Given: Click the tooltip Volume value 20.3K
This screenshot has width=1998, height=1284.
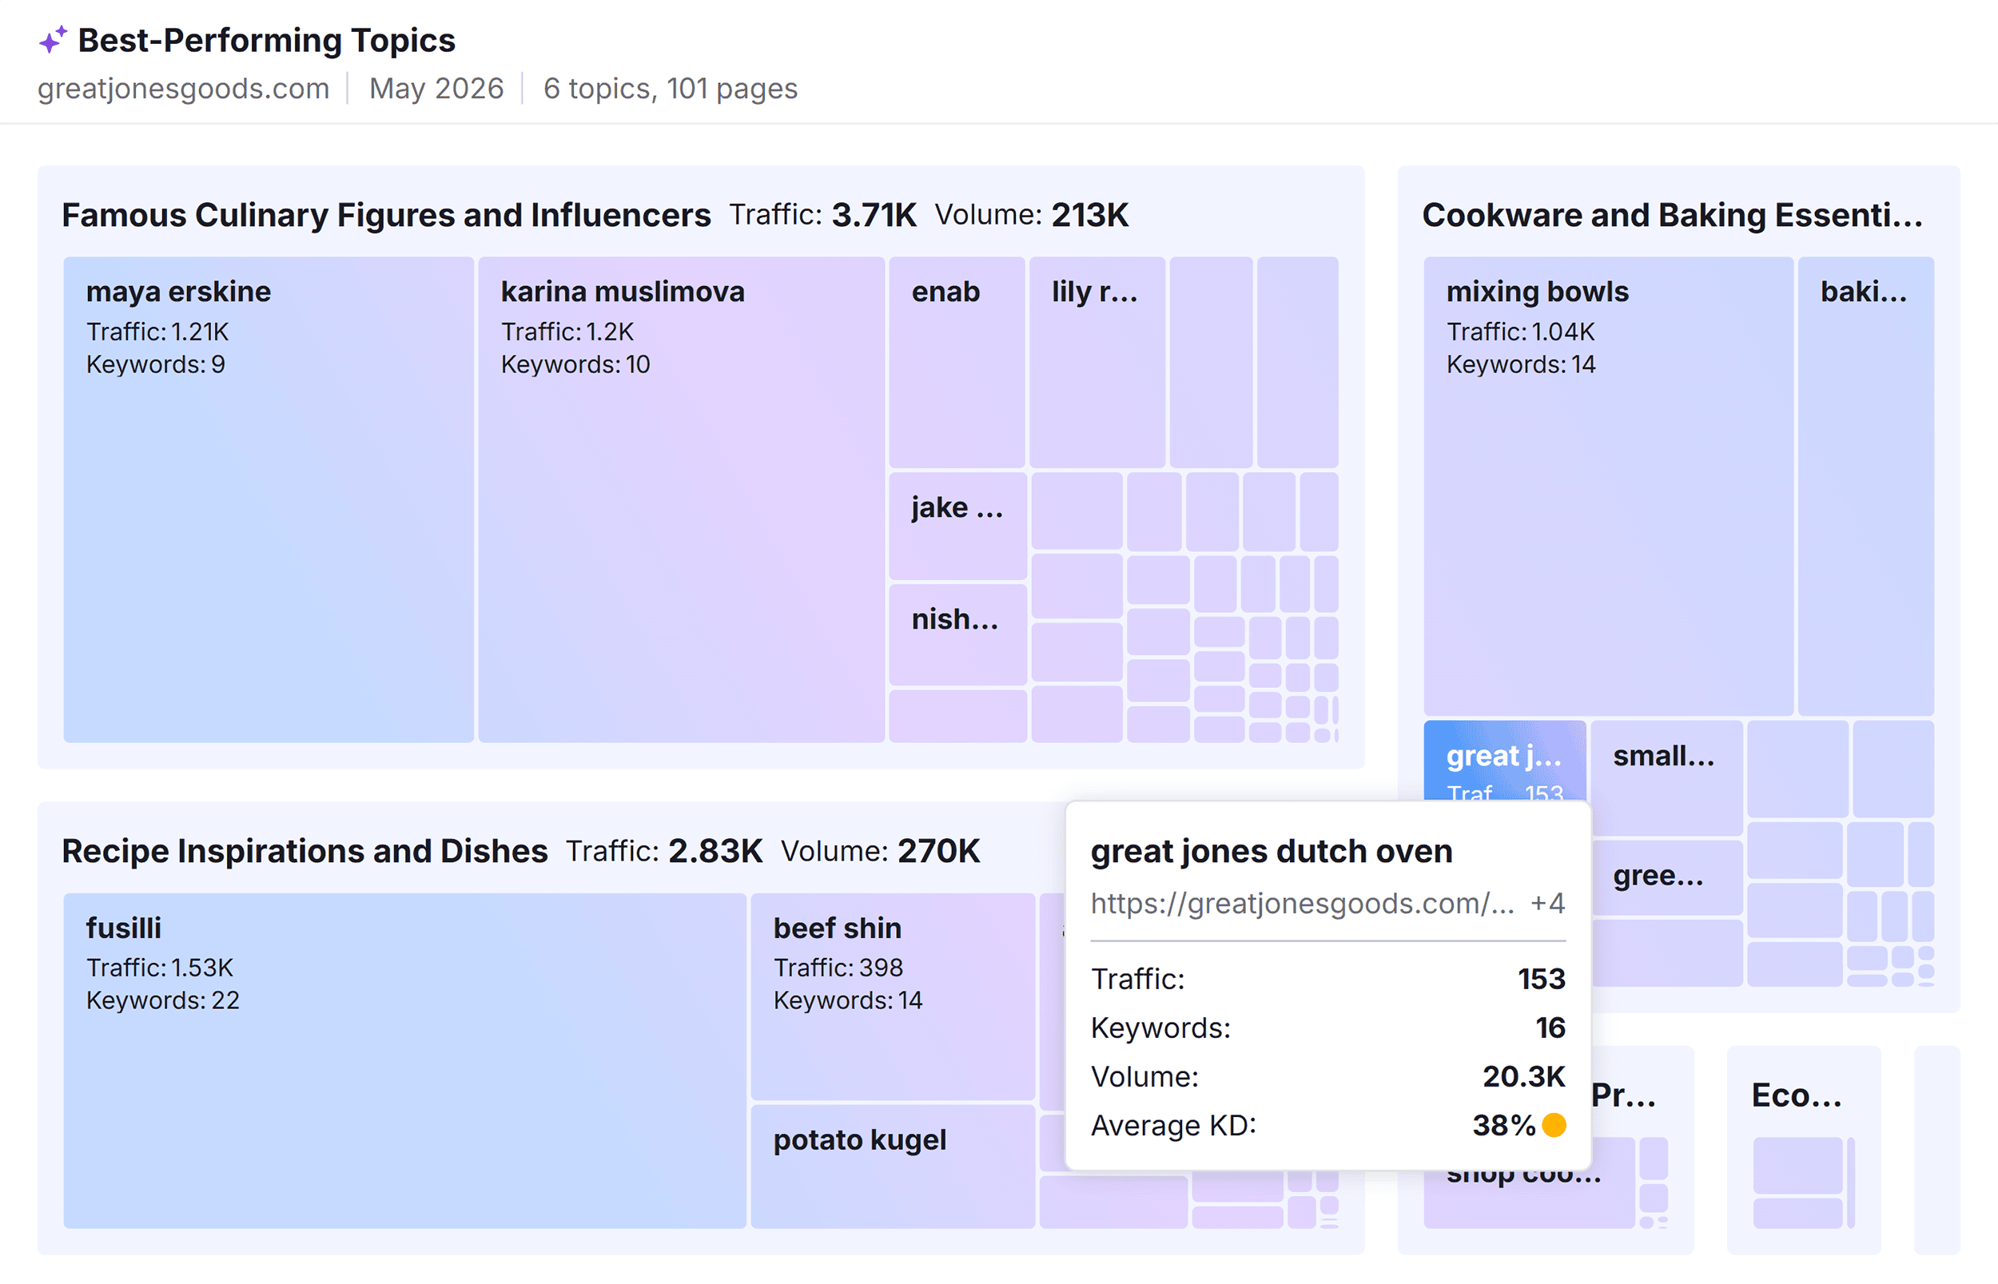Looking at the screenshot, I should [x=1524, y=1076].
